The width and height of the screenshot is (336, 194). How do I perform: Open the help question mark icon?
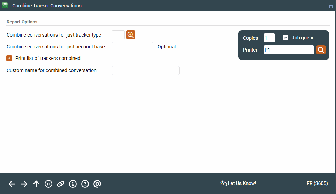click(x=85, y=184)
